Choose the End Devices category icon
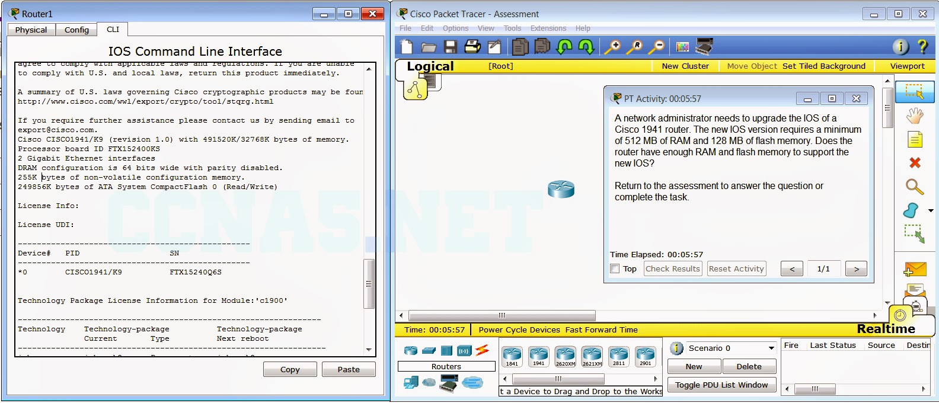The height and width of the screenshot is (403, 939). [411, 383]
